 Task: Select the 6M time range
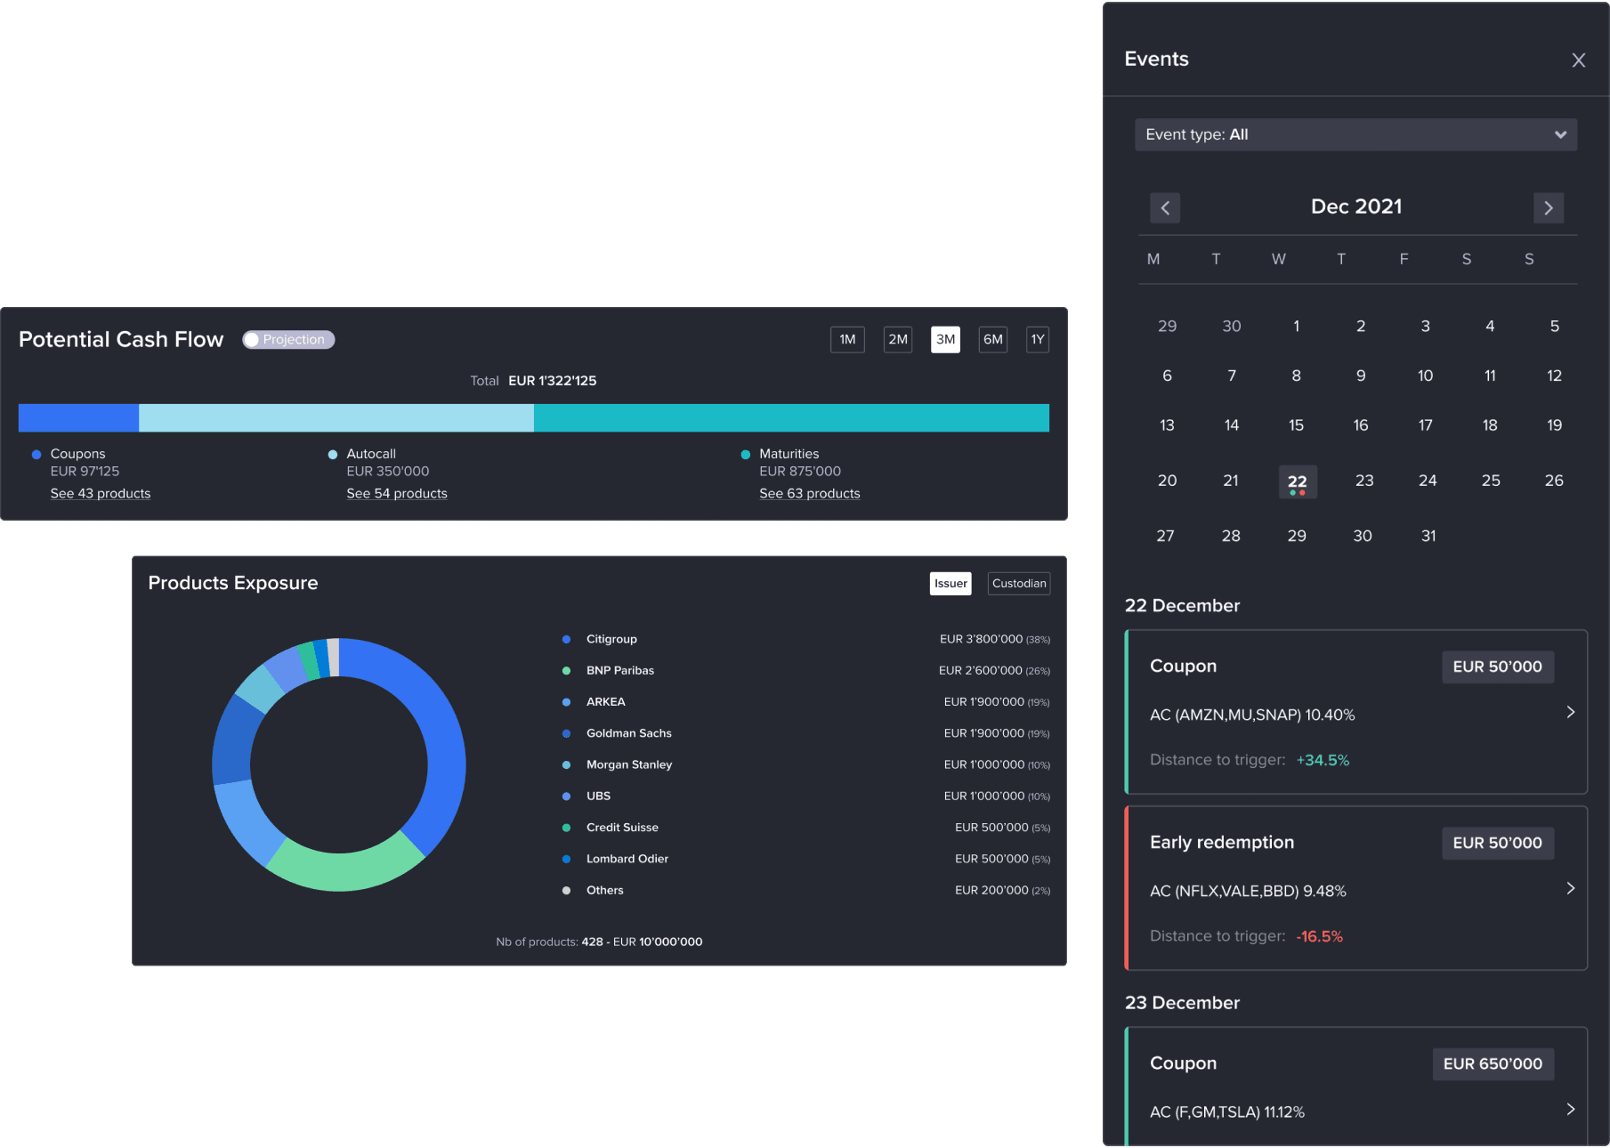pyautogui.click(x=993, y=339)
